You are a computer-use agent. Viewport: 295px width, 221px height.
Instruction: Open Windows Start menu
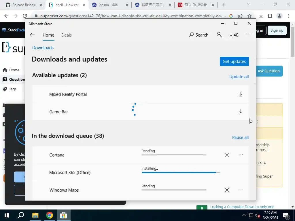[7, 215]
